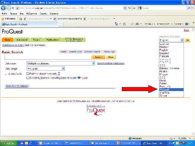
Task: Switch to the Publications tab
Action: coord(53,40)
